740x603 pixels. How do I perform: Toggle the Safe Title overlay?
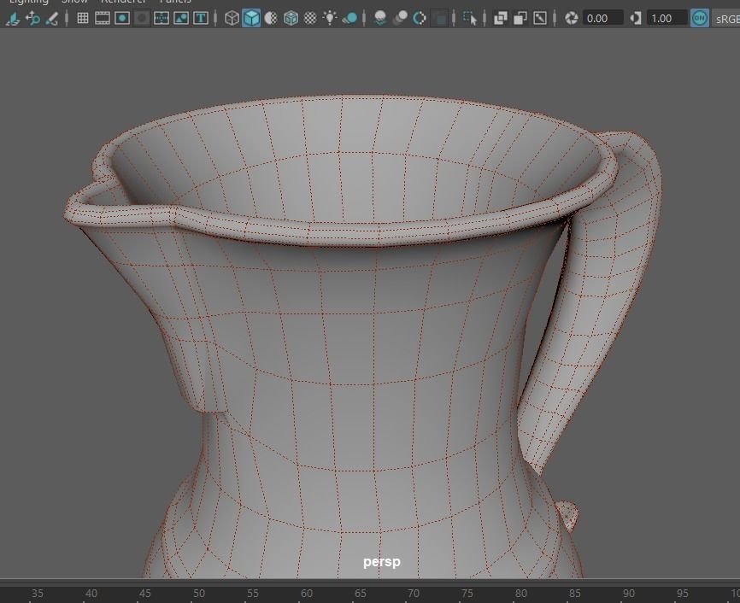pos(201,19)
